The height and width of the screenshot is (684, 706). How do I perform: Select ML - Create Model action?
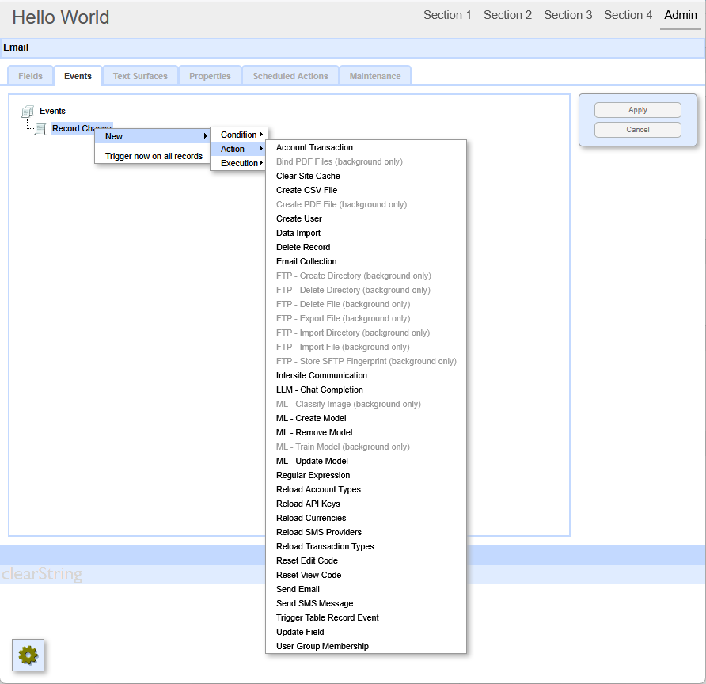(311, 418)
